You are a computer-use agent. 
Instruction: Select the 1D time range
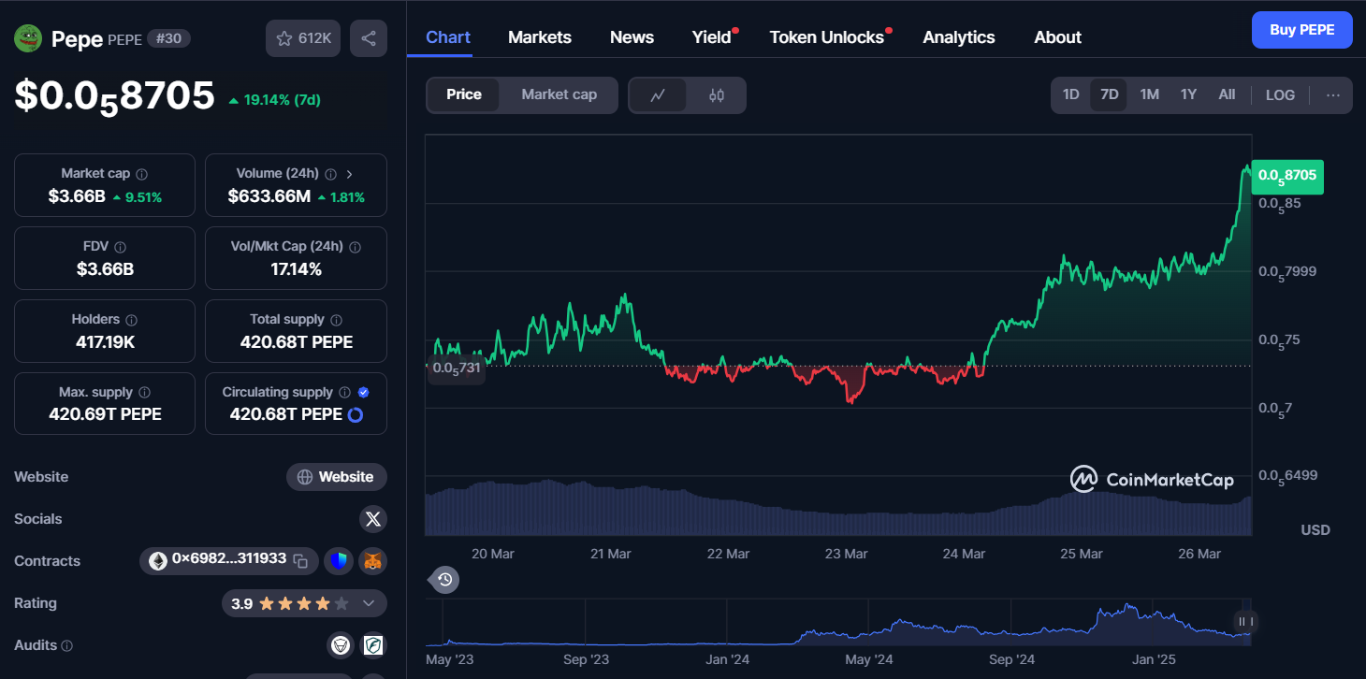point(1071,94)
